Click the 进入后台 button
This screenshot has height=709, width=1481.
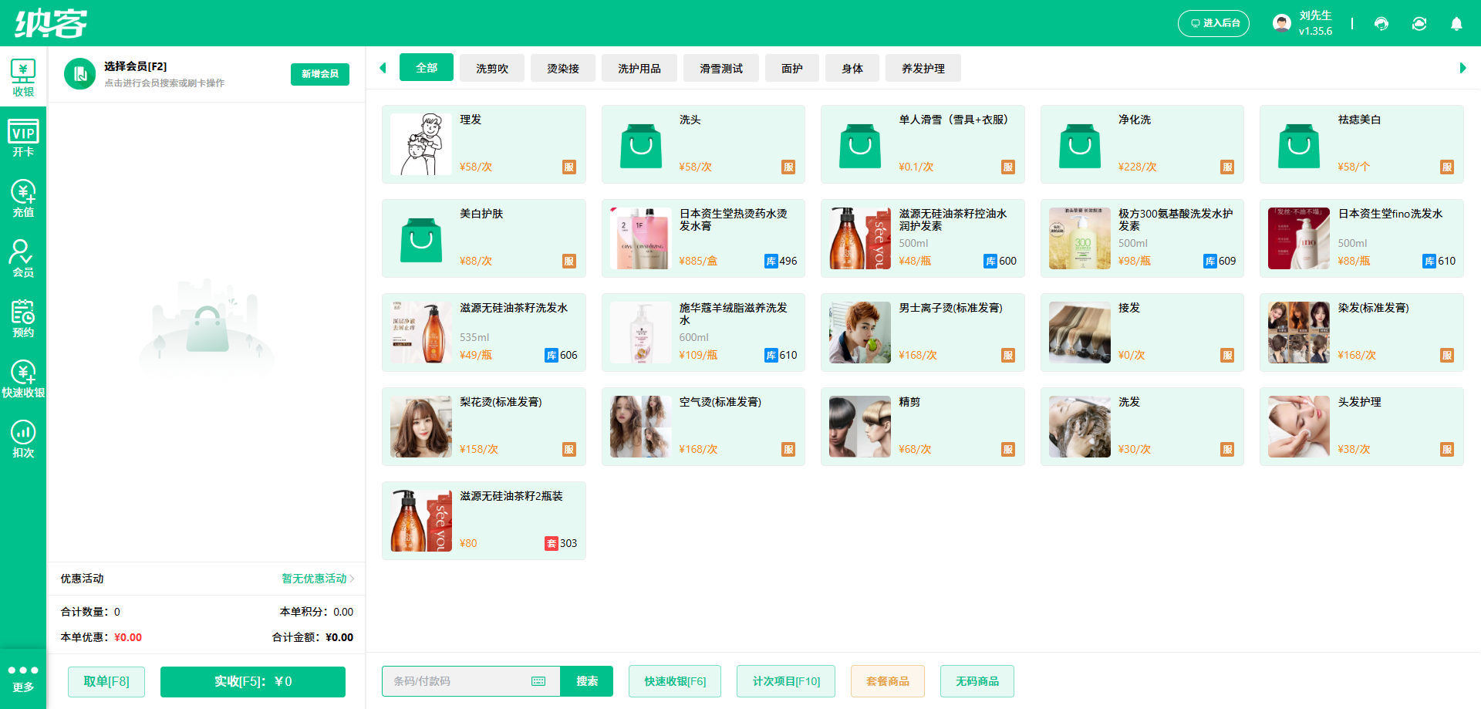[x=1213, y=23]
